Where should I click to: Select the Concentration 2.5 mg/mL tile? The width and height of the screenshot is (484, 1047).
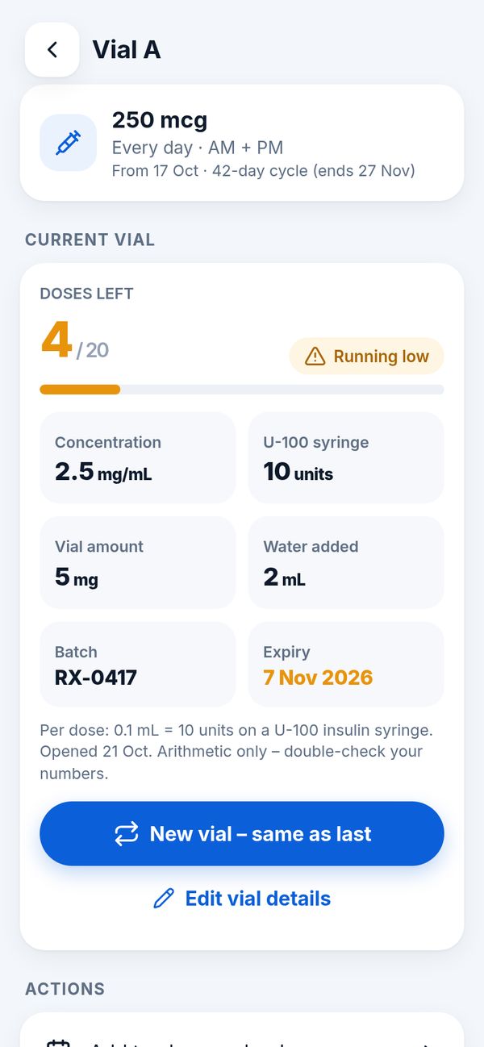[x=138, y=457]
